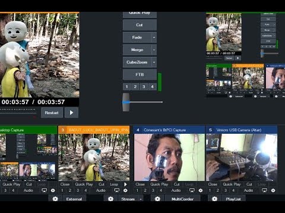Toggle overlay 2 under the FTB button
The height and width of the screenshot is (213, 285).
[x=135, y=86]
